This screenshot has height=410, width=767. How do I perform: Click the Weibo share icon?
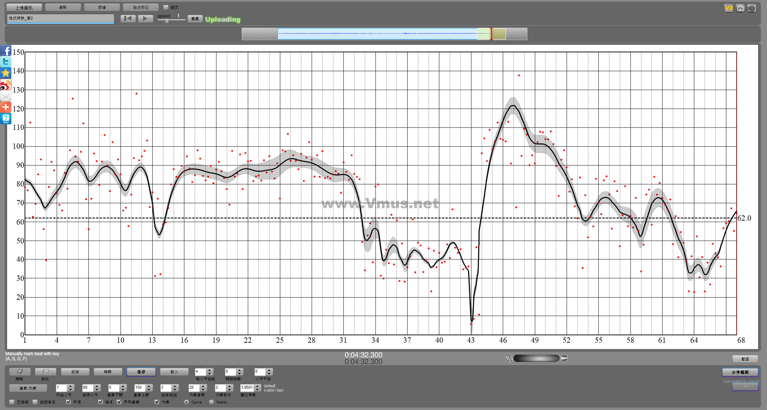point(6,85)
